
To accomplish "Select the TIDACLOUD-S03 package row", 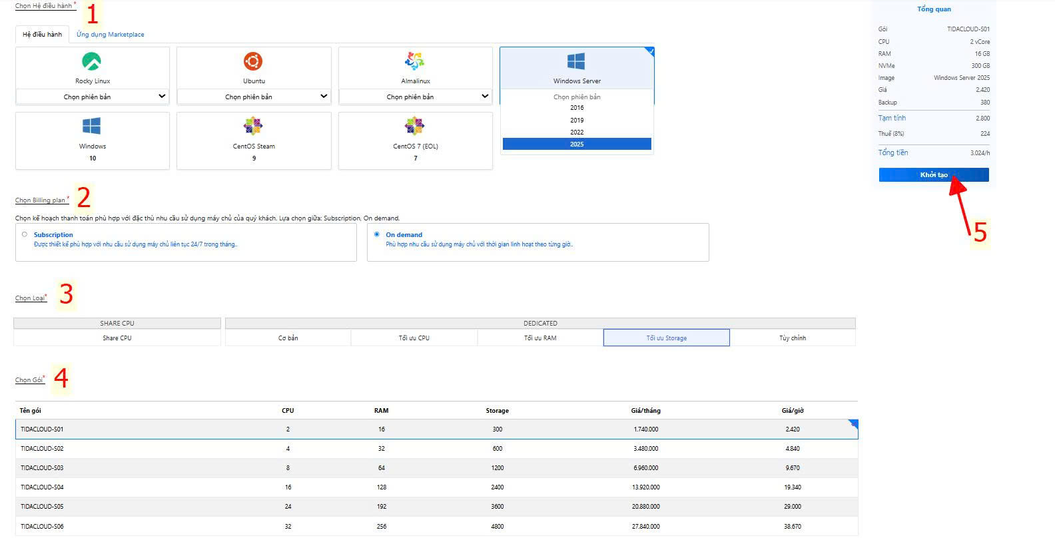I will pos(436,468).
